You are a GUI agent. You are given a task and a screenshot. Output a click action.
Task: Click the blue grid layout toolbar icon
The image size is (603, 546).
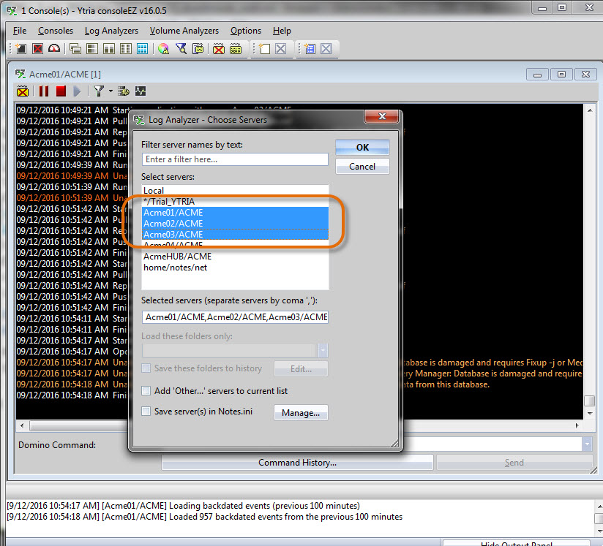click(142, 49)
